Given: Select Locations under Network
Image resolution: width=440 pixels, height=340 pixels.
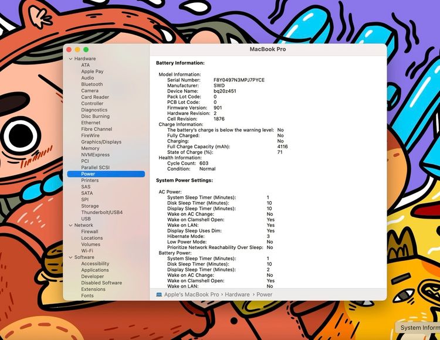Looking at the screenshot, I should [x=92, y=238].
